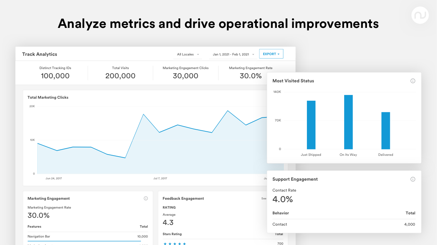Click Marketing Engagement Clicks value 30,000
Image resolution: width=437 pixels, height=245 pixels.
coord(185,76)
